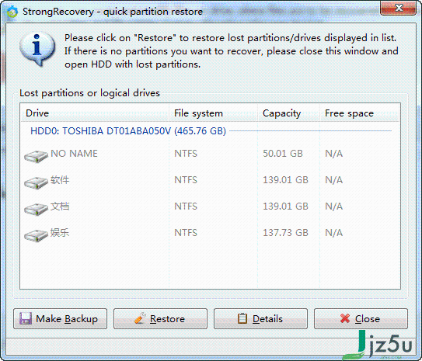This screenshot has height=361, width=422.
Task: Sort list by Free space column header
Action: tap(359, 113)
